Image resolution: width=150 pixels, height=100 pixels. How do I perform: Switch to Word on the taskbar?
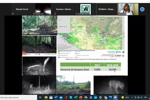click(x=56, y=97)
